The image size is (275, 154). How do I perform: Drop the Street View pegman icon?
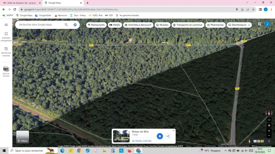pyautogui.click(x=249, y=141)
